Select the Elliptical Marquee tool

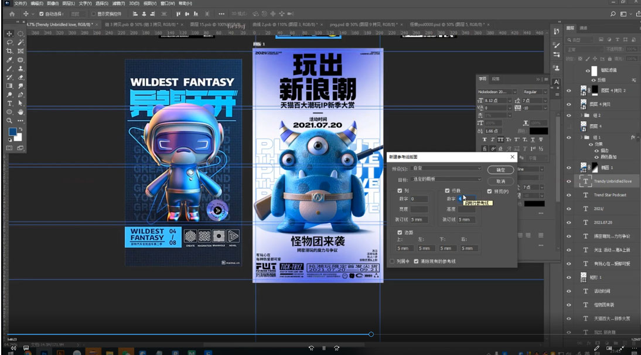click(21, 33)
